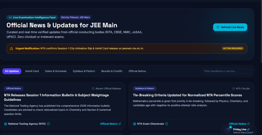Click clock icon beside Recent Official Release
The image size is (262, 135).
click(x=93, y=88)
